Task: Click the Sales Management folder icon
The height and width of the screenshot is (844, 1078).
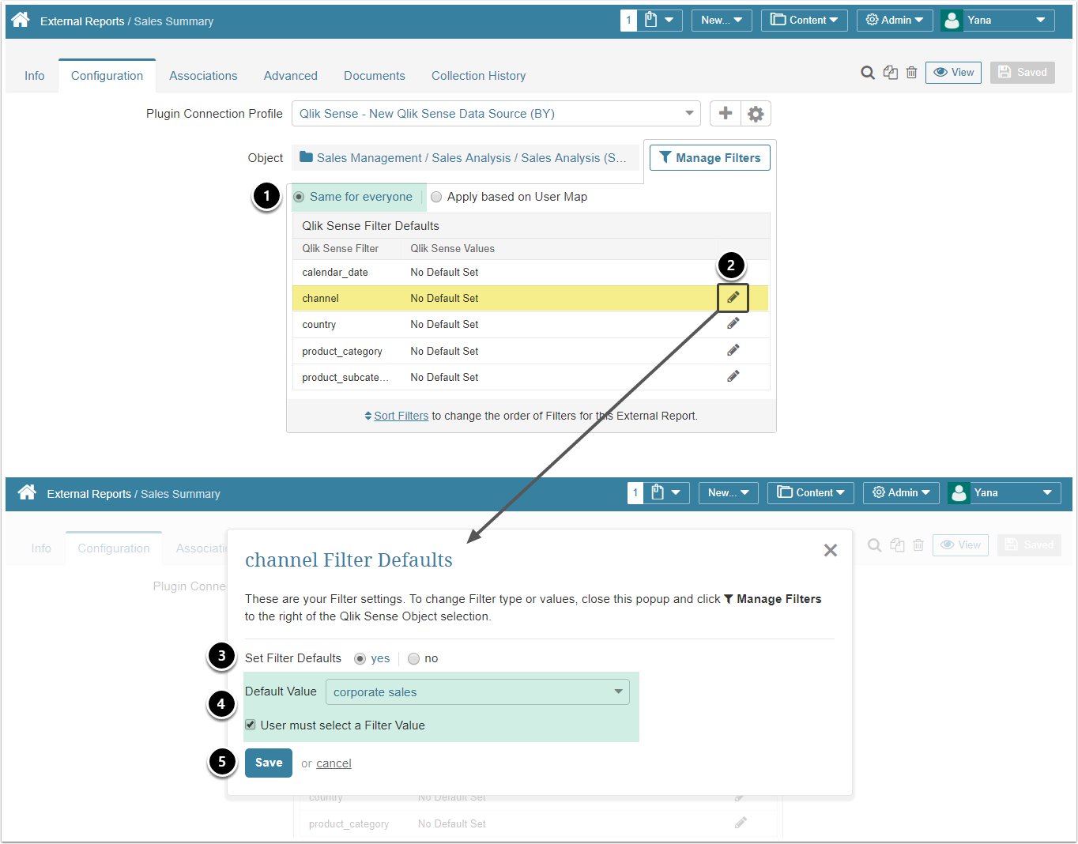Action: tap(306, 157)
